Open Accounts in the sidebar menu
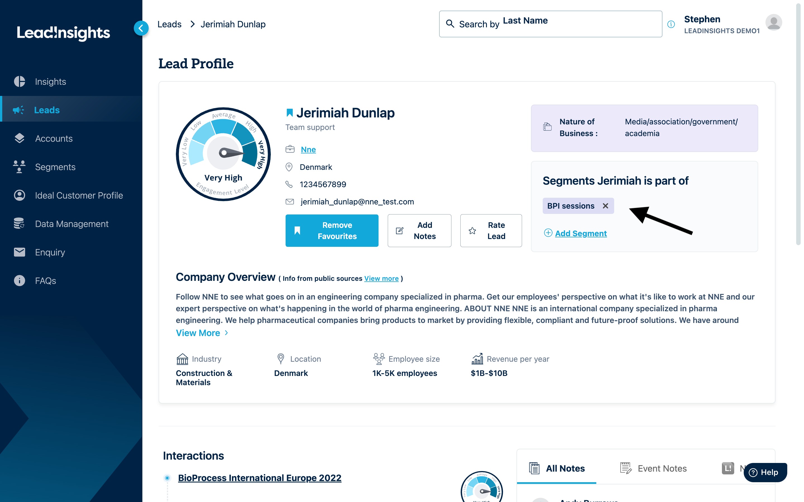This screenshot has width=804, height=502. point(54,138)
